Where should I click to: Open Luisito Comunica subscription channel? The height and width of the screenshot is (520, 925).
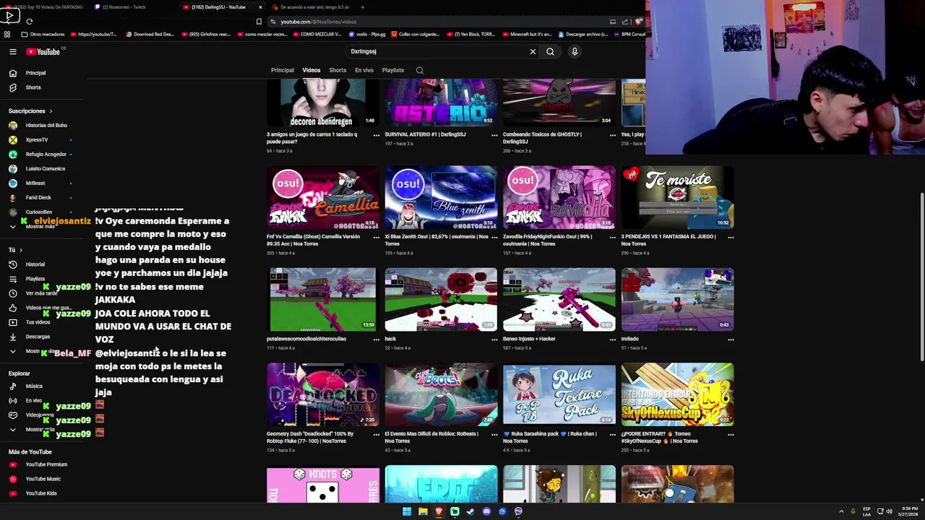45,169
